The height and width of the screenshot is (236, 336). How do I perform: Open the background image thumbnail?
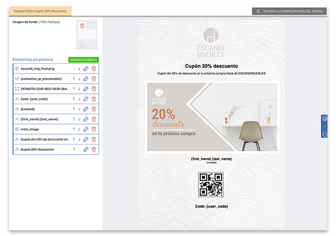coord(87,35)
